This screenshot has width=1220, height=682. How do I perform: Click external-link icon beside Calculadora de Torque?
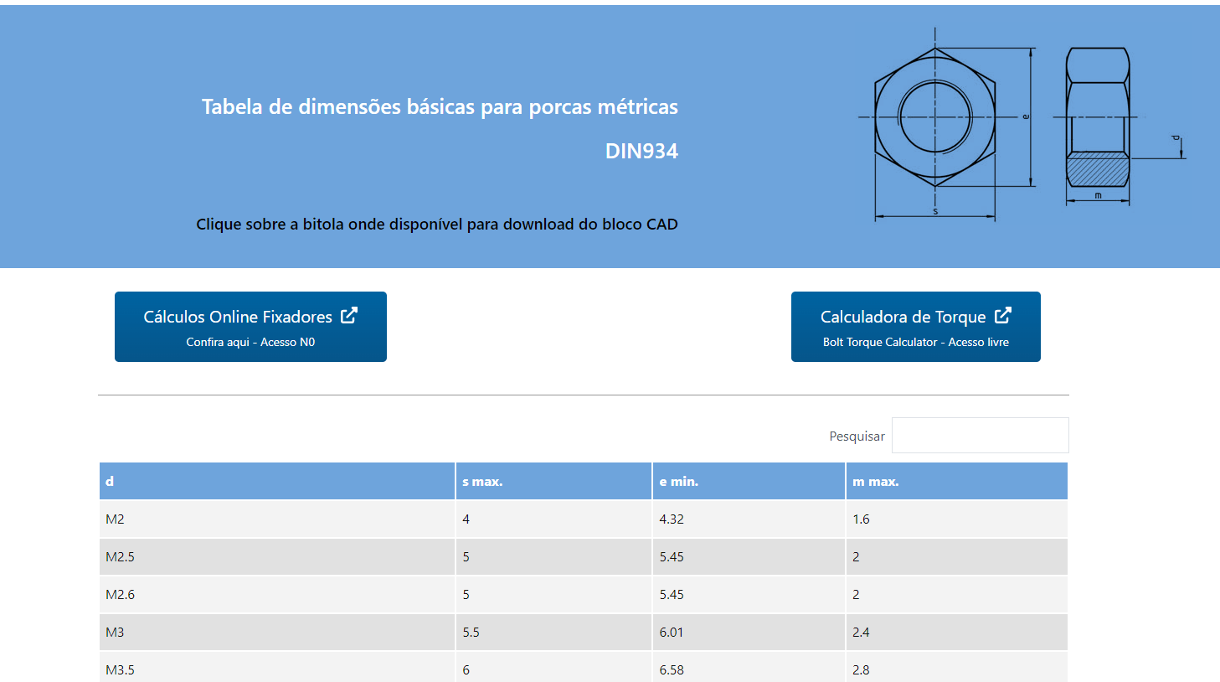click(x=1002, y=316)
